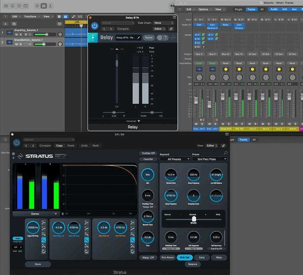This screenshot has width=303, height=275.
Task: Toggle XPL SN Stratus plugin power button
Action: (x=17, y=143)
